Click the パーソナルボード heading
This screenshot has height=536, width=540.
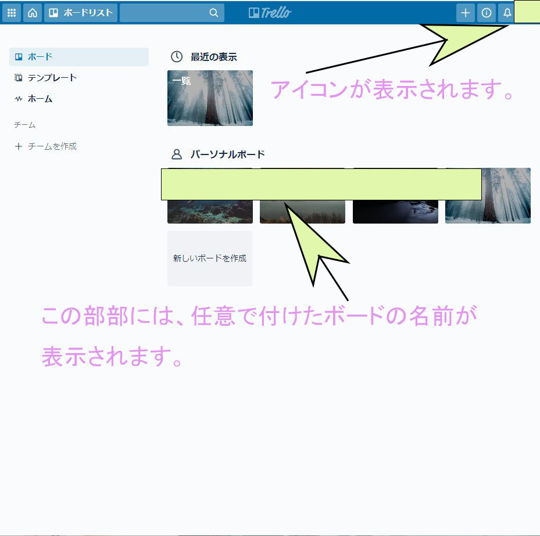click(228, 154)
